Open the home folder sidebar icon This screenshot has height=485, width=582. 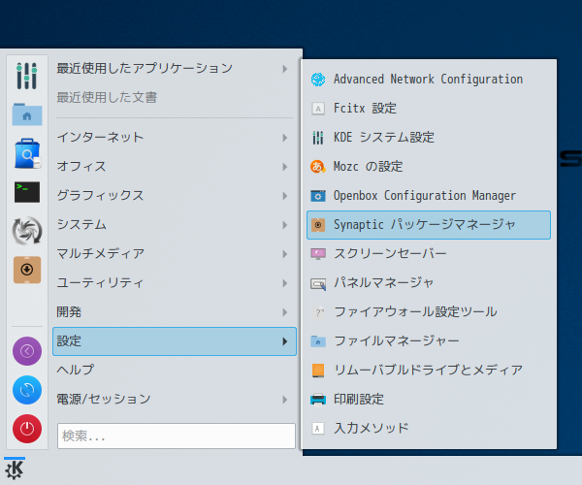pos(27,114)
